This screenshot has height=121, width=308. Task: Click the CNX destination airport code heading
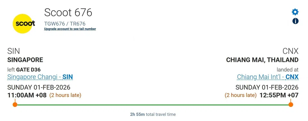pyautogui.click(x=291, y=52)
